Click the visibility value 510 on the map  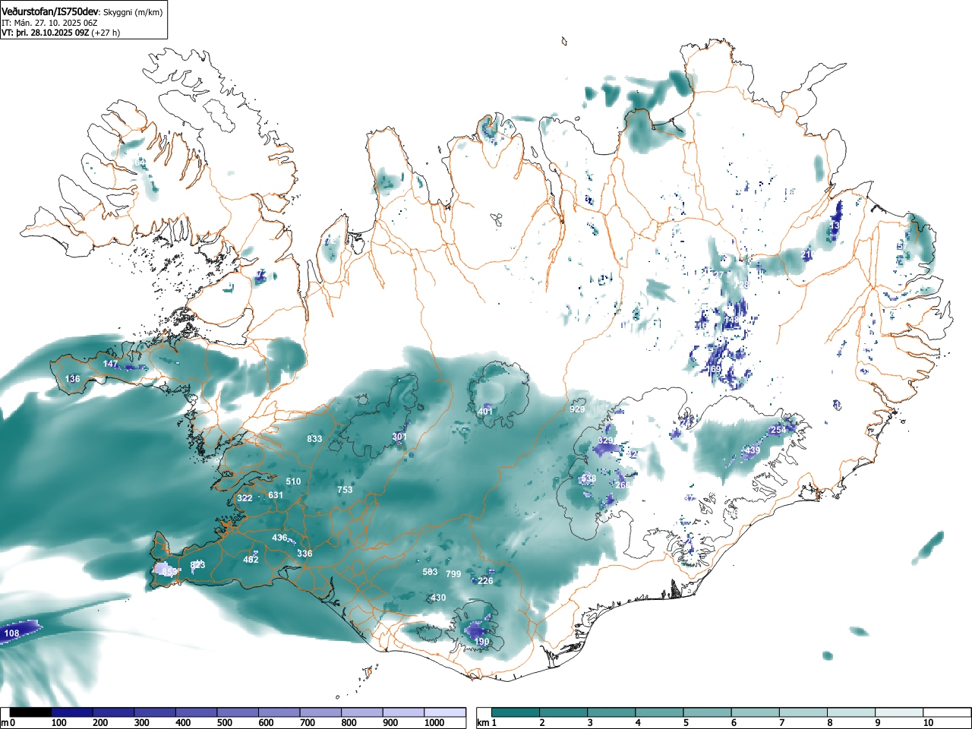point(293,481)
